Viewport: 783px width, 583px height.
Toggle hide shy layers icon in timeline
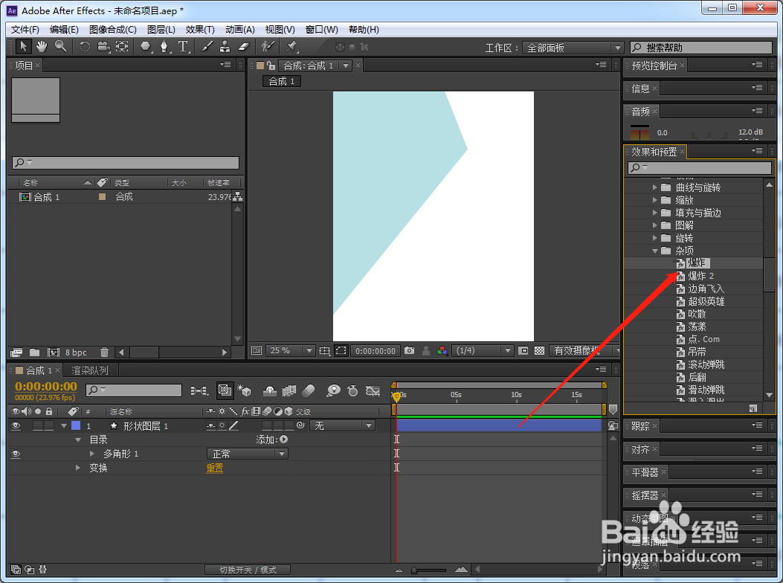(270, 390)
